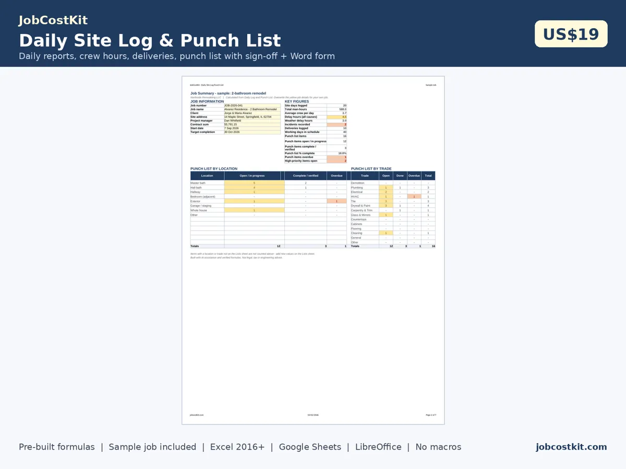The width and height of the screenshot is (626, 469).
Task: Click 'Google Sheets' in the footer
Action: tap(310, 447)
